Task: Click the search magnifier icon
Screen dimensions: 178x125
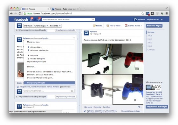Action: tap(93, 19)
